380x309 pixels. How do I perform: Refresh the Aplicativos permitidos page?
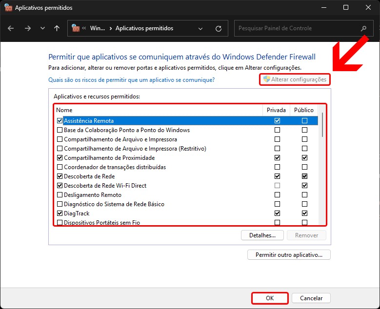click(218, 28)
